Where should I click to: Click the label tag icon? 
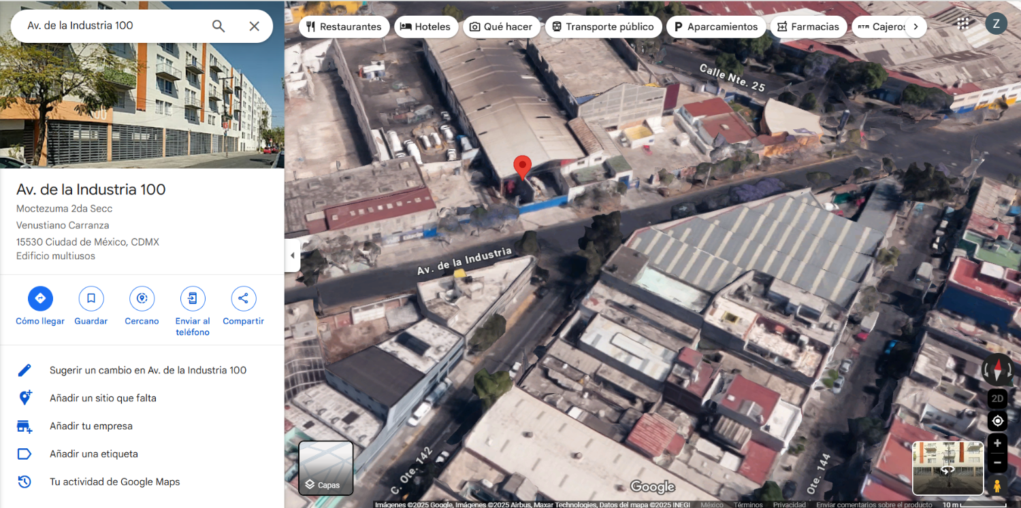(25, 454)
